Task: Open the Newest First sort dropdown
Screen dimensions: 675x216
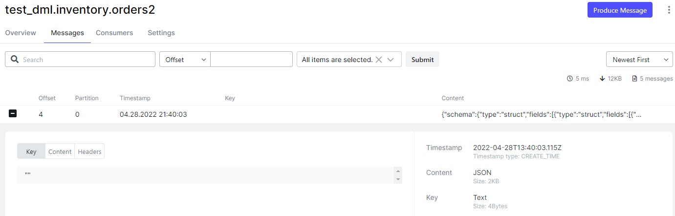Action: [639, 59]
